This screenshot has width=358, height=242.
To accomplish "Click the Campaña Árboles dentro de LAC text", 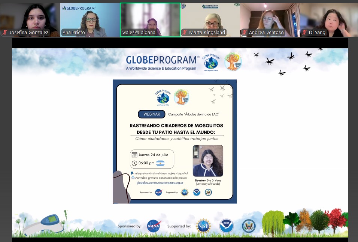I will (x=194, y=114).
